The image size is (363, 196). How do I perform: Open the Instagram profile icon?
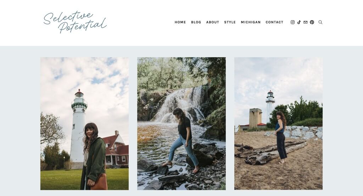coord(292,22)
